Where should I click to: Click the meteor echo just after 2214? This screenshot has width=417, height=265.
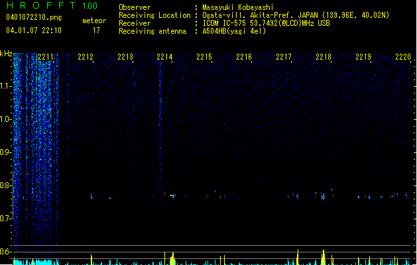(173, 196)
